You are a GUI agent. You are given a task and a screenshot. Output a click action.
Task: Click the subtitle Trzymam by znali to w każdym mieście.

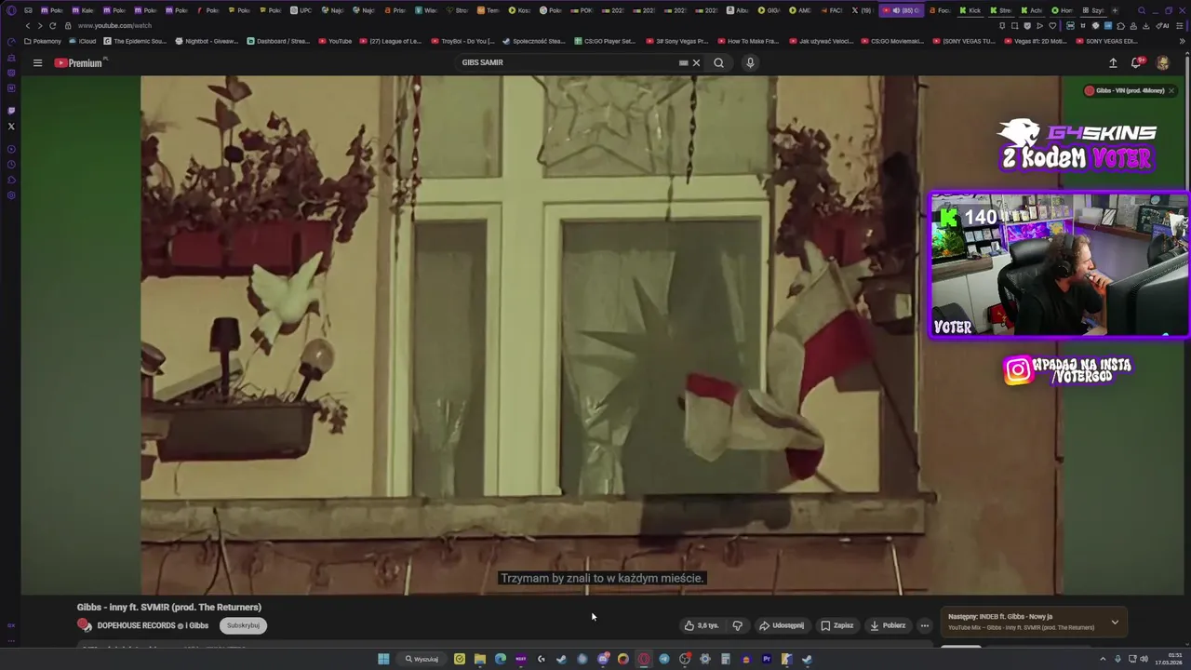pyautogui.click(x=602, y=578)
